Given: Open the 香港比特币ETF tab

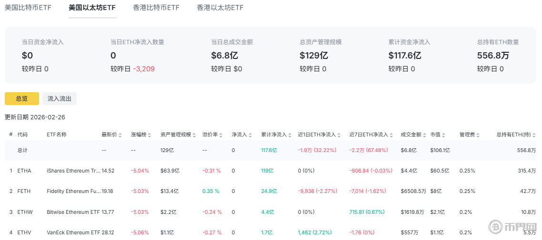Looking at the screenshot, I should (156, 8).
